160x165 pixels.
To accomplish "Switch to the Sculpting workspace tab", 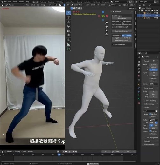I will (x=51, y=2).
